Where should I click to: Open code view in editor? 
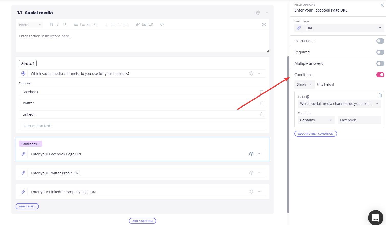tap(162, 24)
